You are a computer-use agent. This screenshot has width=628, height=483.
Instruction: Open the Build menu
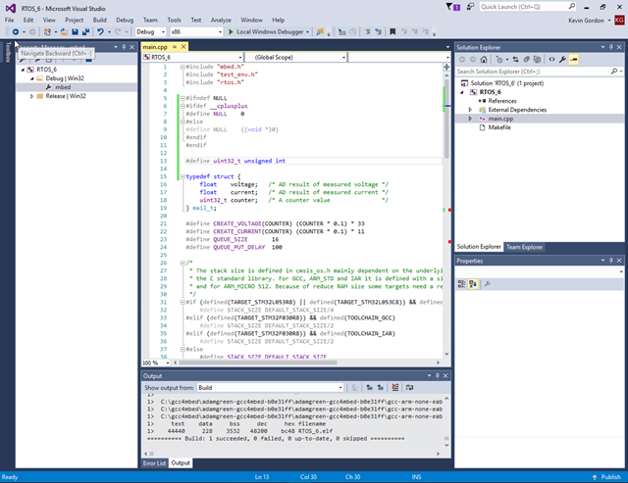click(x=100, y=20)
